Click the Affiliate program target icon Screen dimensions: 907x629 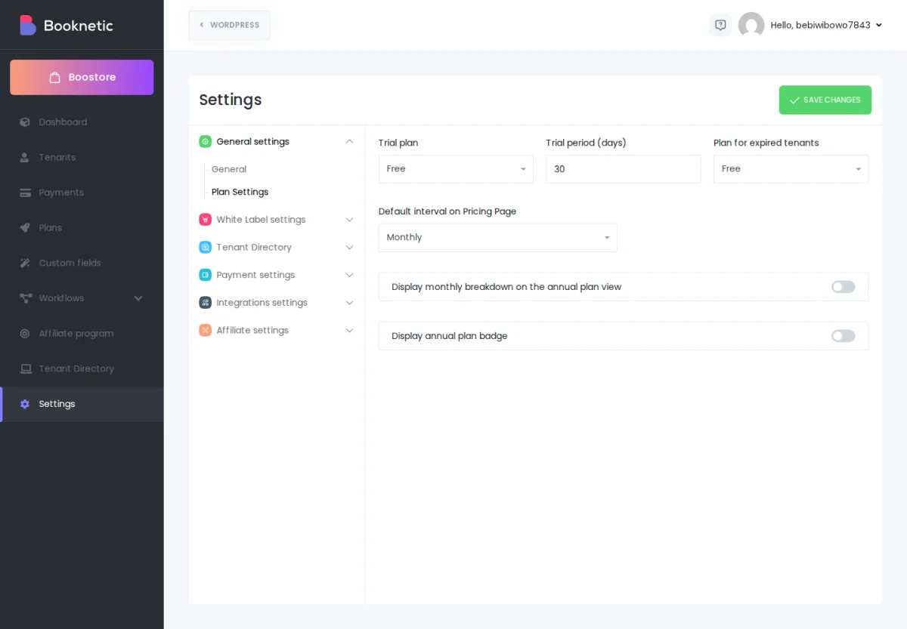[25, 334]
